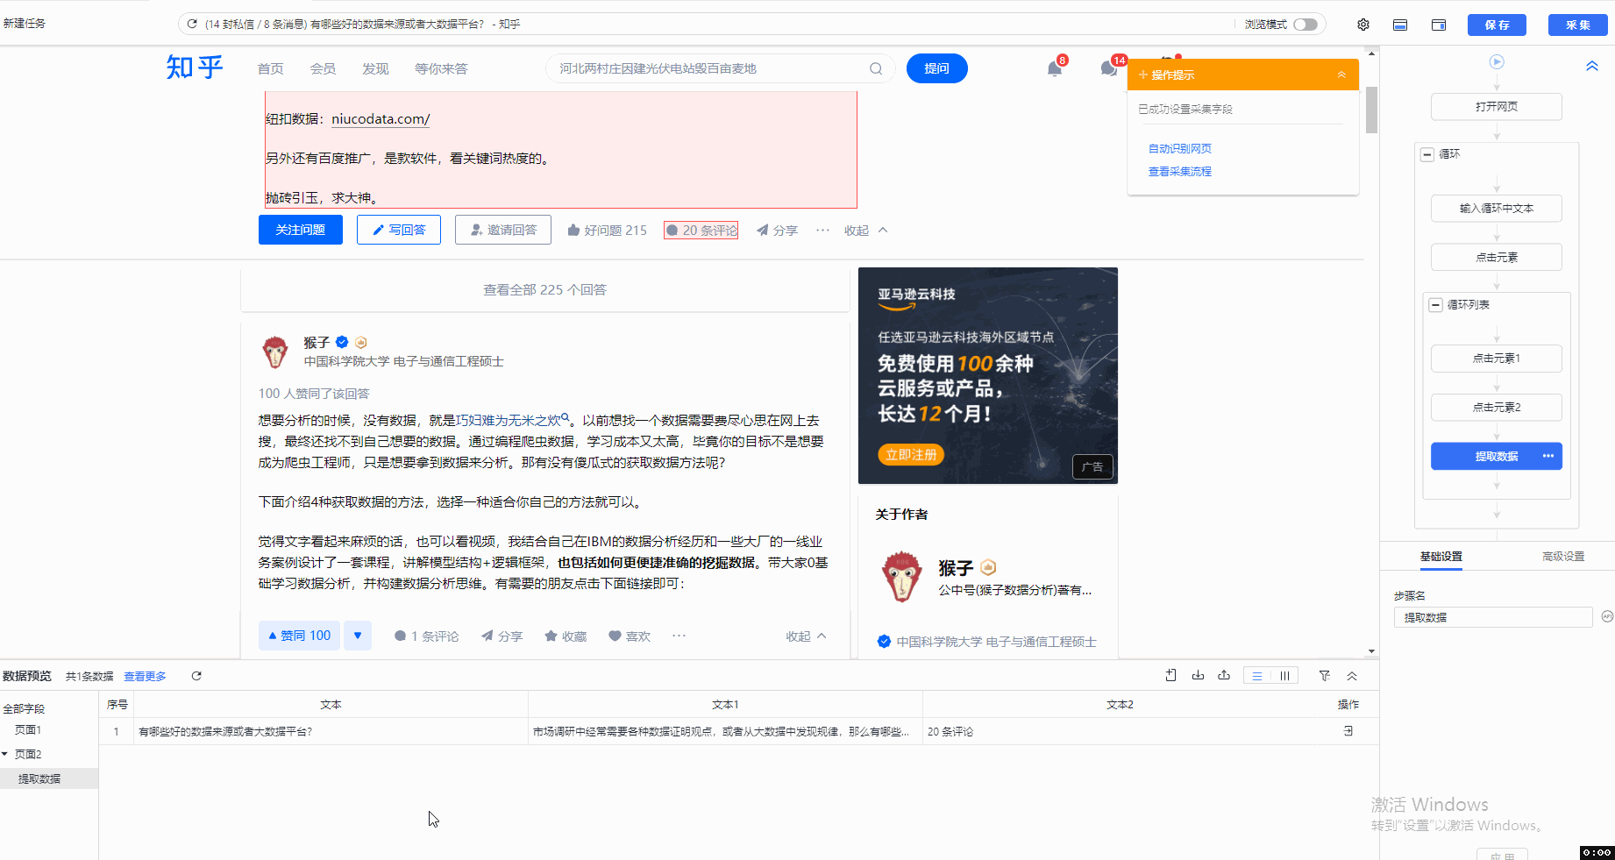
Task: Click 查看采集流程 link in tips panel
Action: (1180, 171)
